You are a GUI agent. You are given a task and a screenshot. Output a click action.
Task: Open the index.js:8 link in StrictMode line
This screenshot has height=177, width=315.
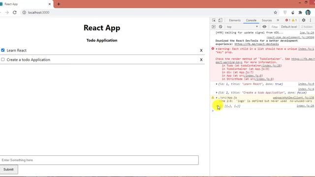(x=264, y=79)
